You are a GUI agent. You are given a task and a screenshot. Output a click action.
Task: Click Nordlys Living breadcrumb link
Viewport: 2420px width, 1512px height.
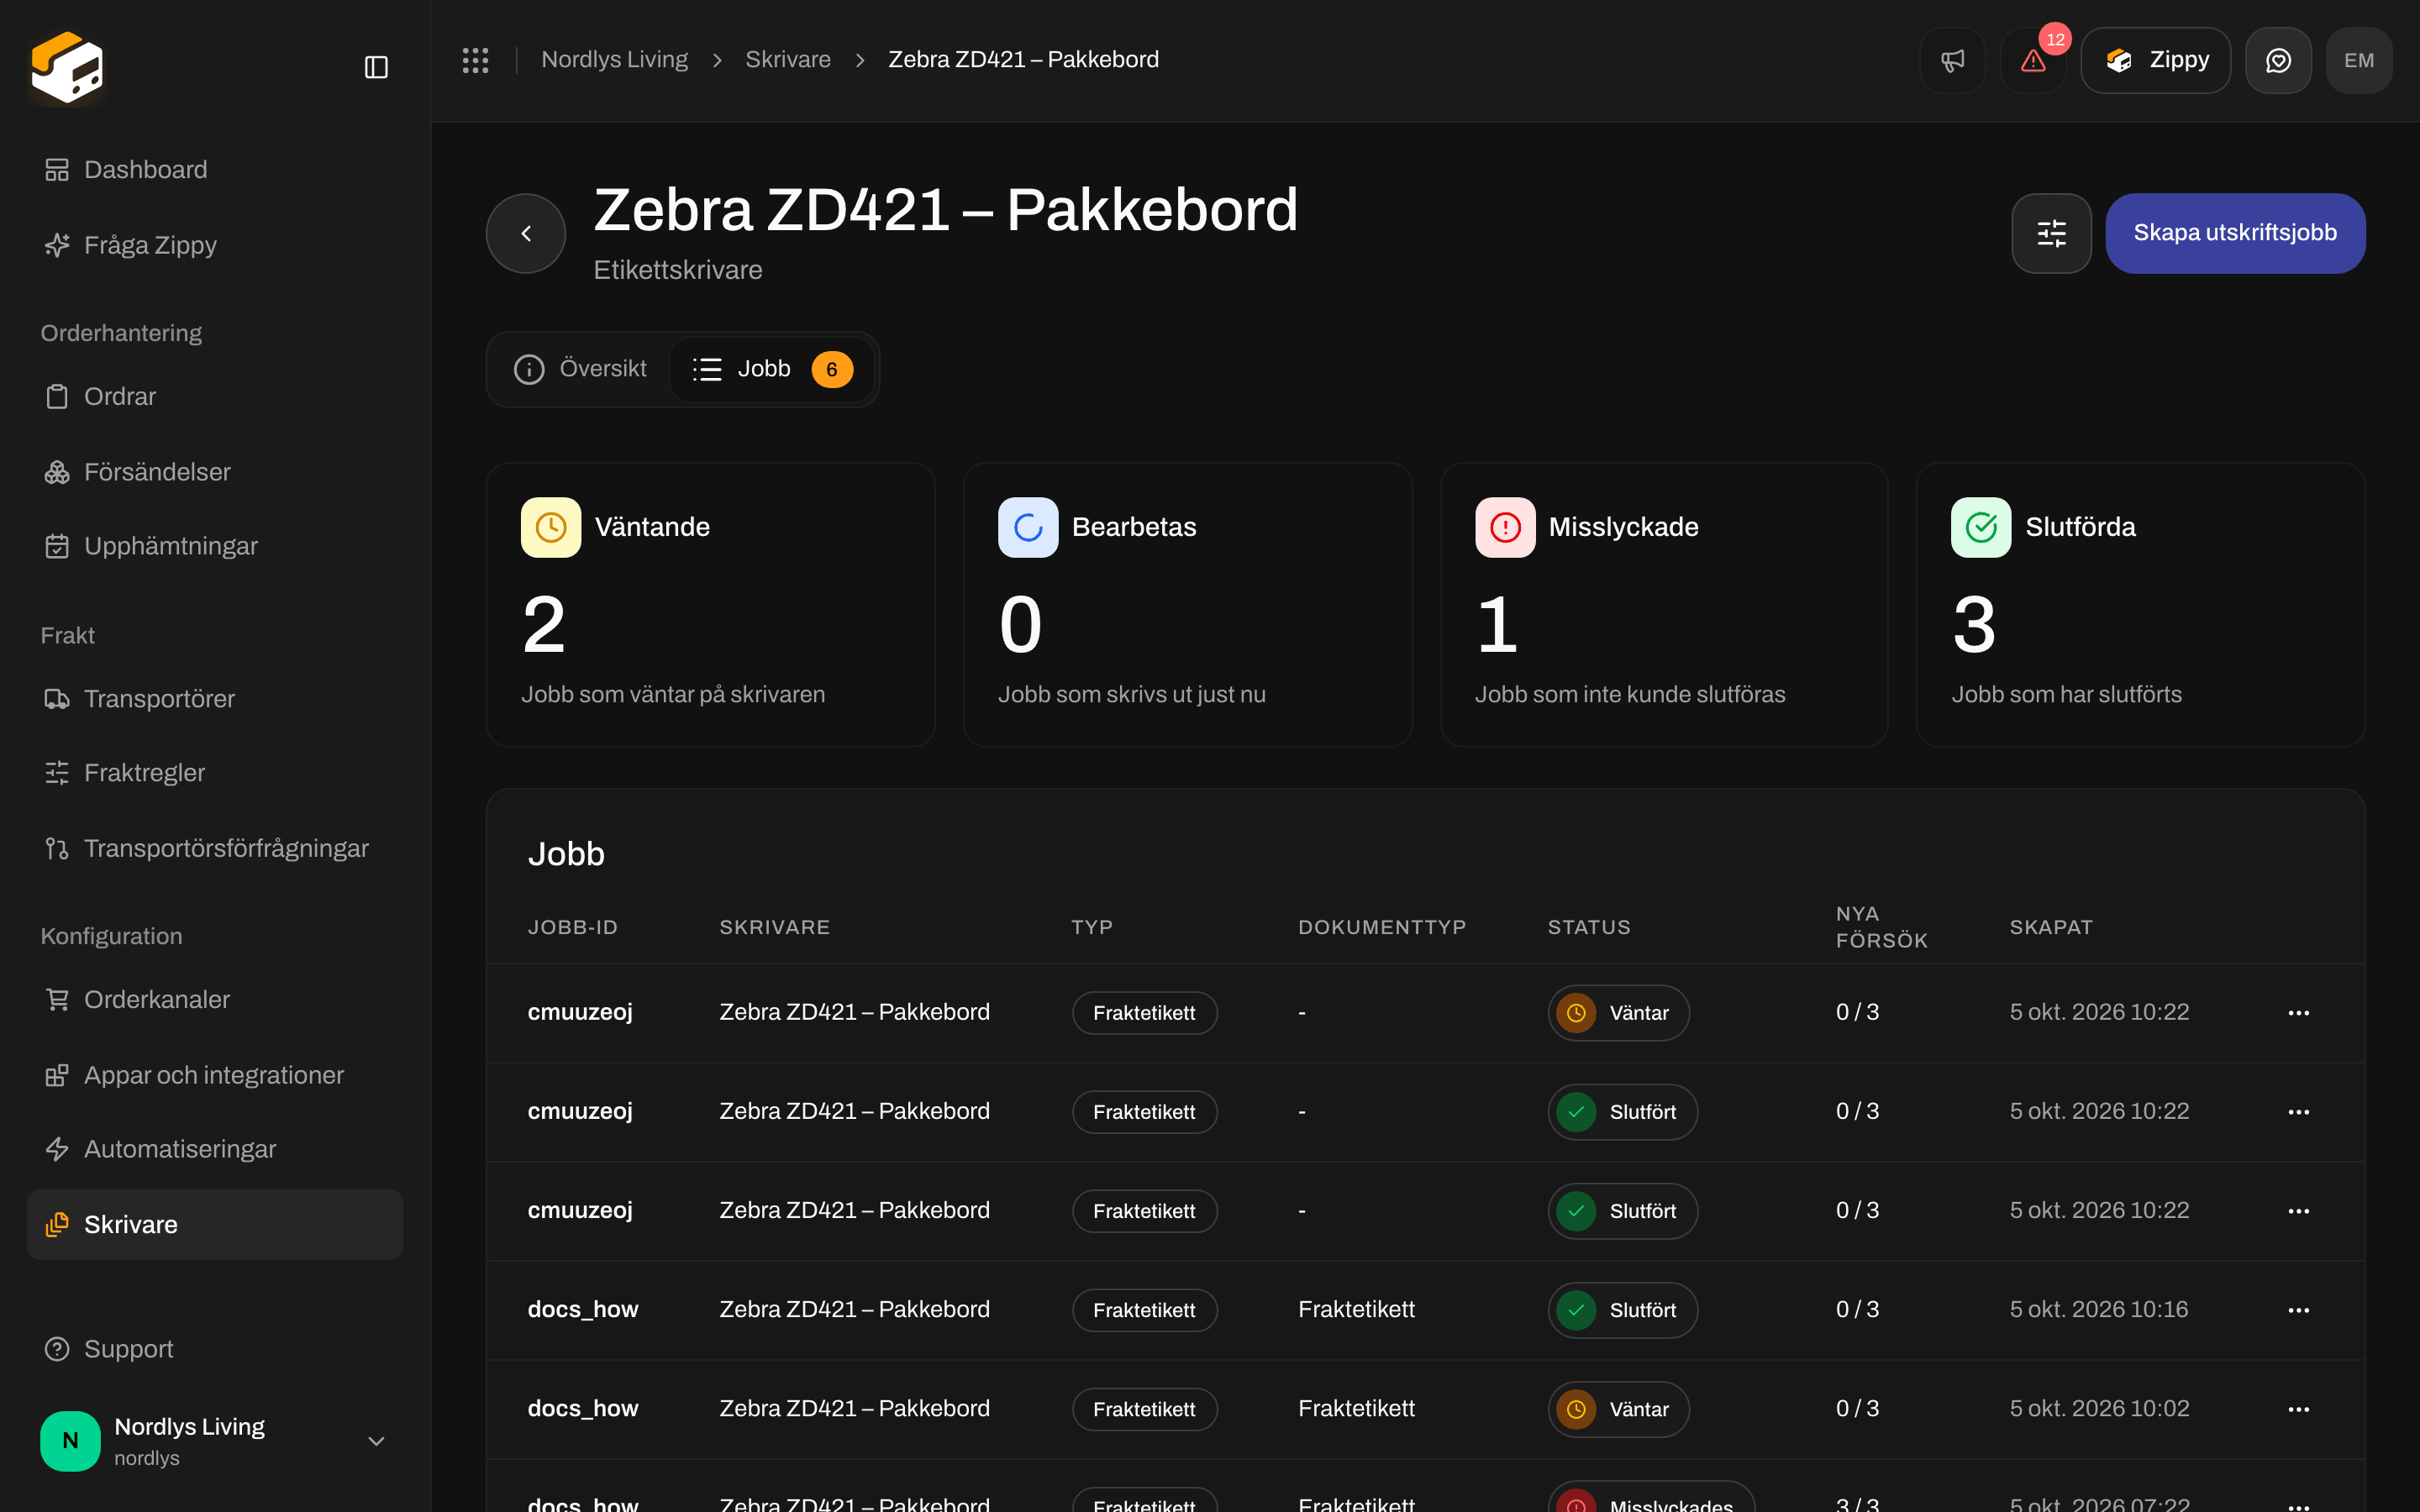click(x=614, y=60)
